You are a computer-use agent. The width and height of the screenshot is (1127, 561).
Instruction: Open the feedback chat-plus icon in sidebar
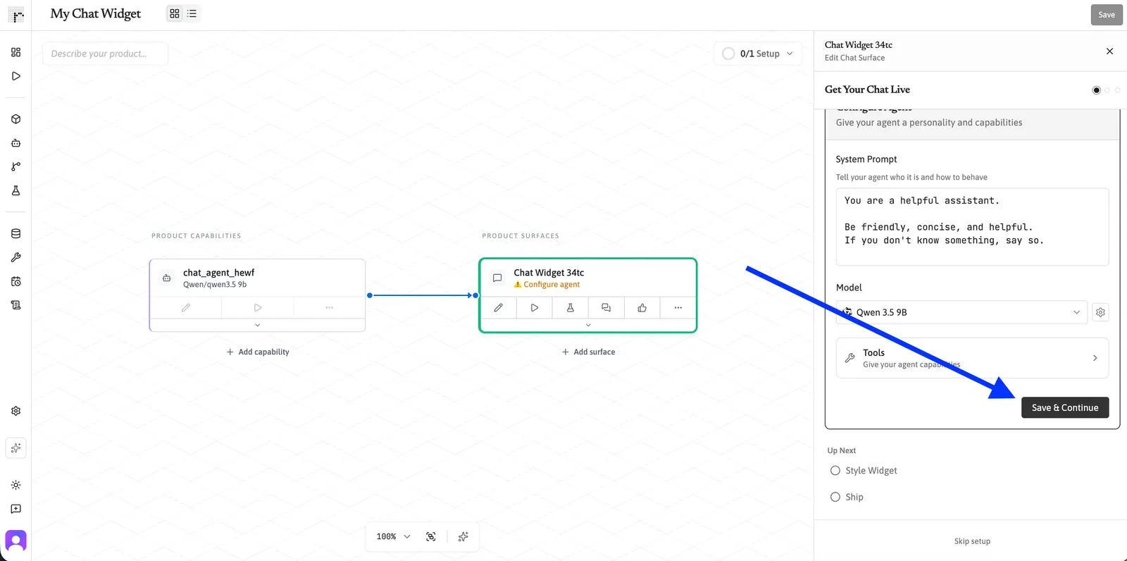[x=15, y=509]
